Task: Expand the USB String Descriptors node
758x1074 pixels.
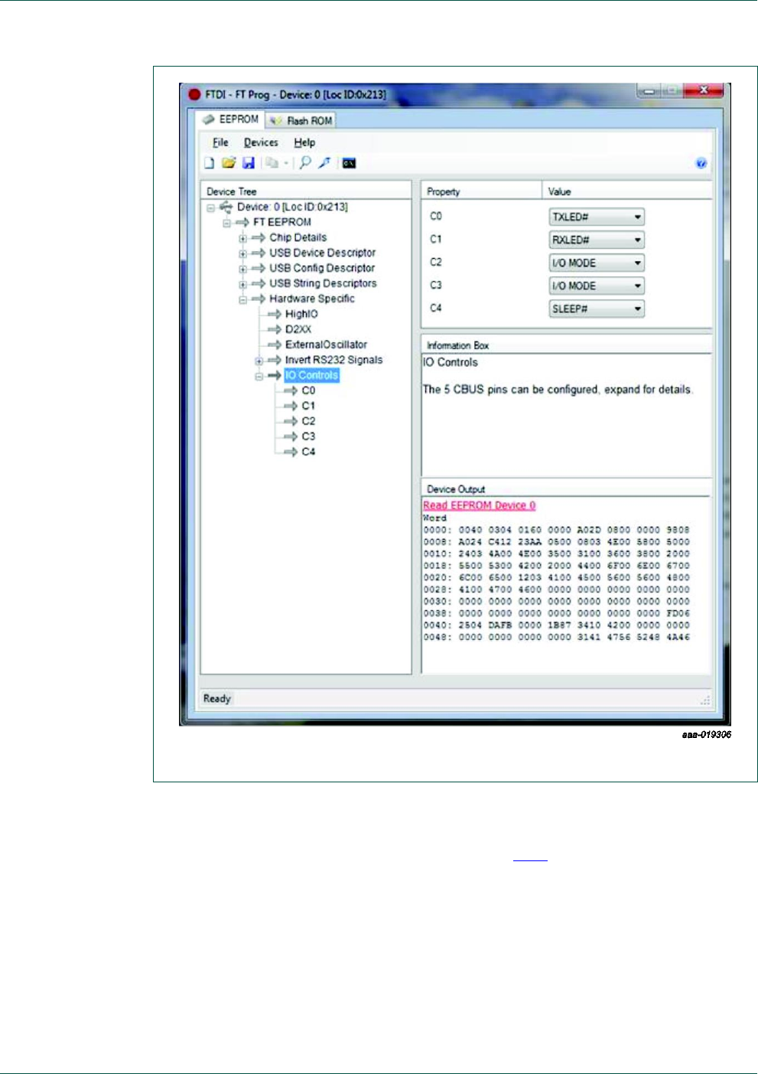Action: 242,284
